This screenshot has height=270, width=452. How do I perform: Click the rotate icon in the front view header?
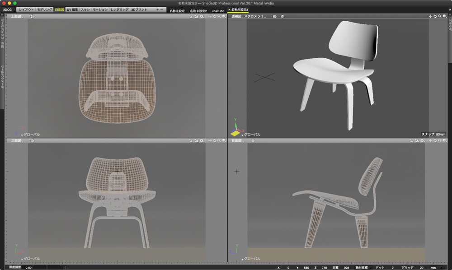click(214, 141)
